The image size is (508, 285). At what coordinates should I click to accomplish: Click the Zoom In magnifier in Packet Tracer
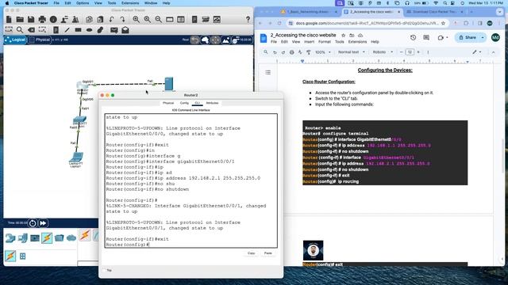[136, 19]
